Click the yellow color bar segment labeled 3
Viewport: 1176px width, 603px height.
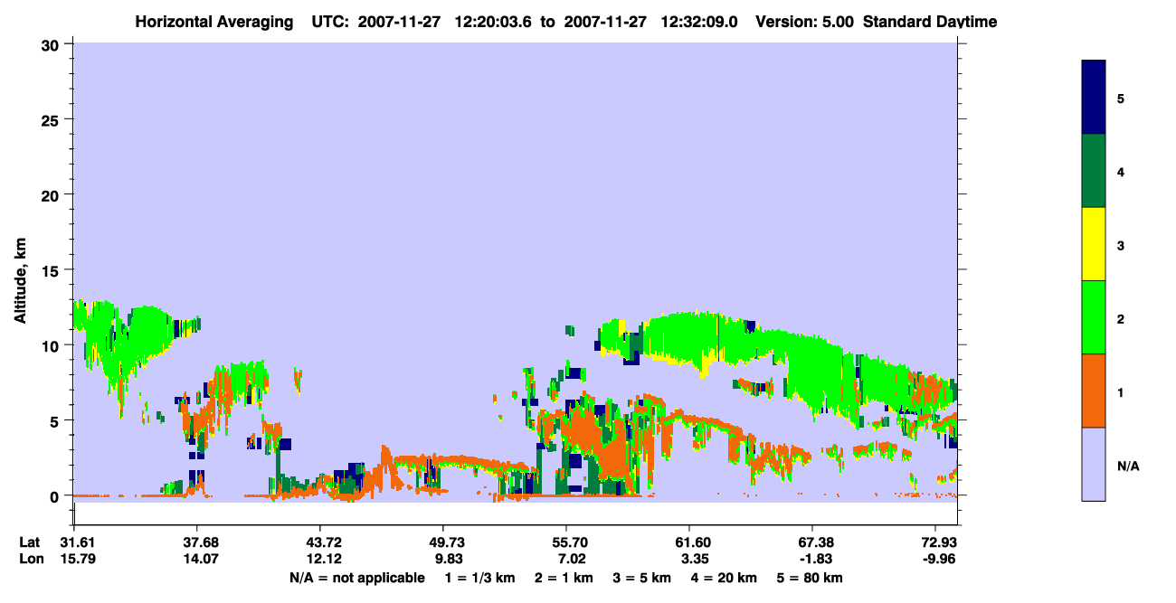(1093, 244)
